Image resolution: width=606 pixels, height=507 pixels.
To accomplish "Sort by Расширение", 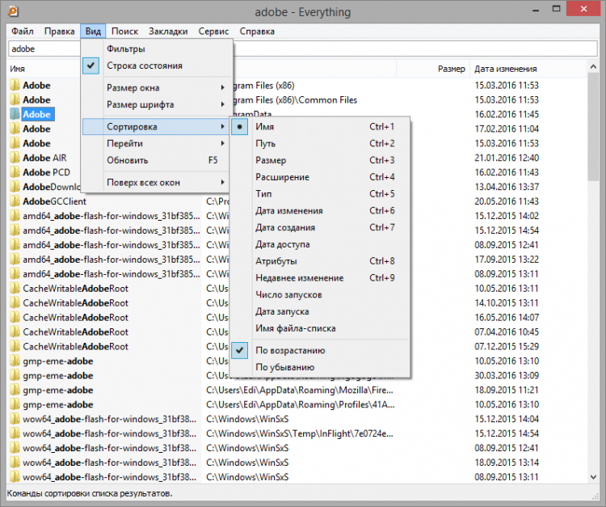I will pos(321,177).
